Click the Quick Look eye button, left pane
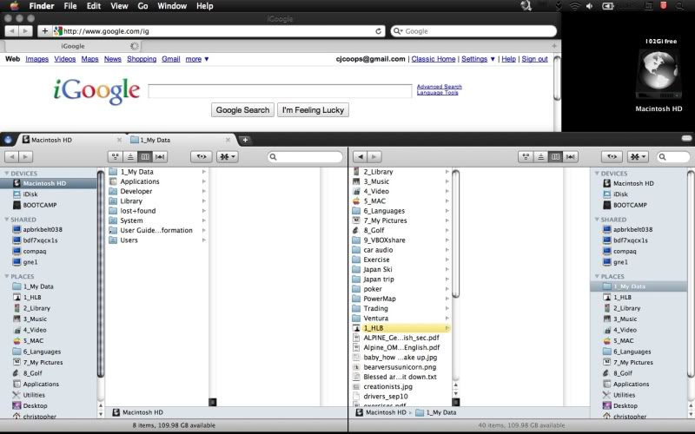 click(x=202, y=156)
